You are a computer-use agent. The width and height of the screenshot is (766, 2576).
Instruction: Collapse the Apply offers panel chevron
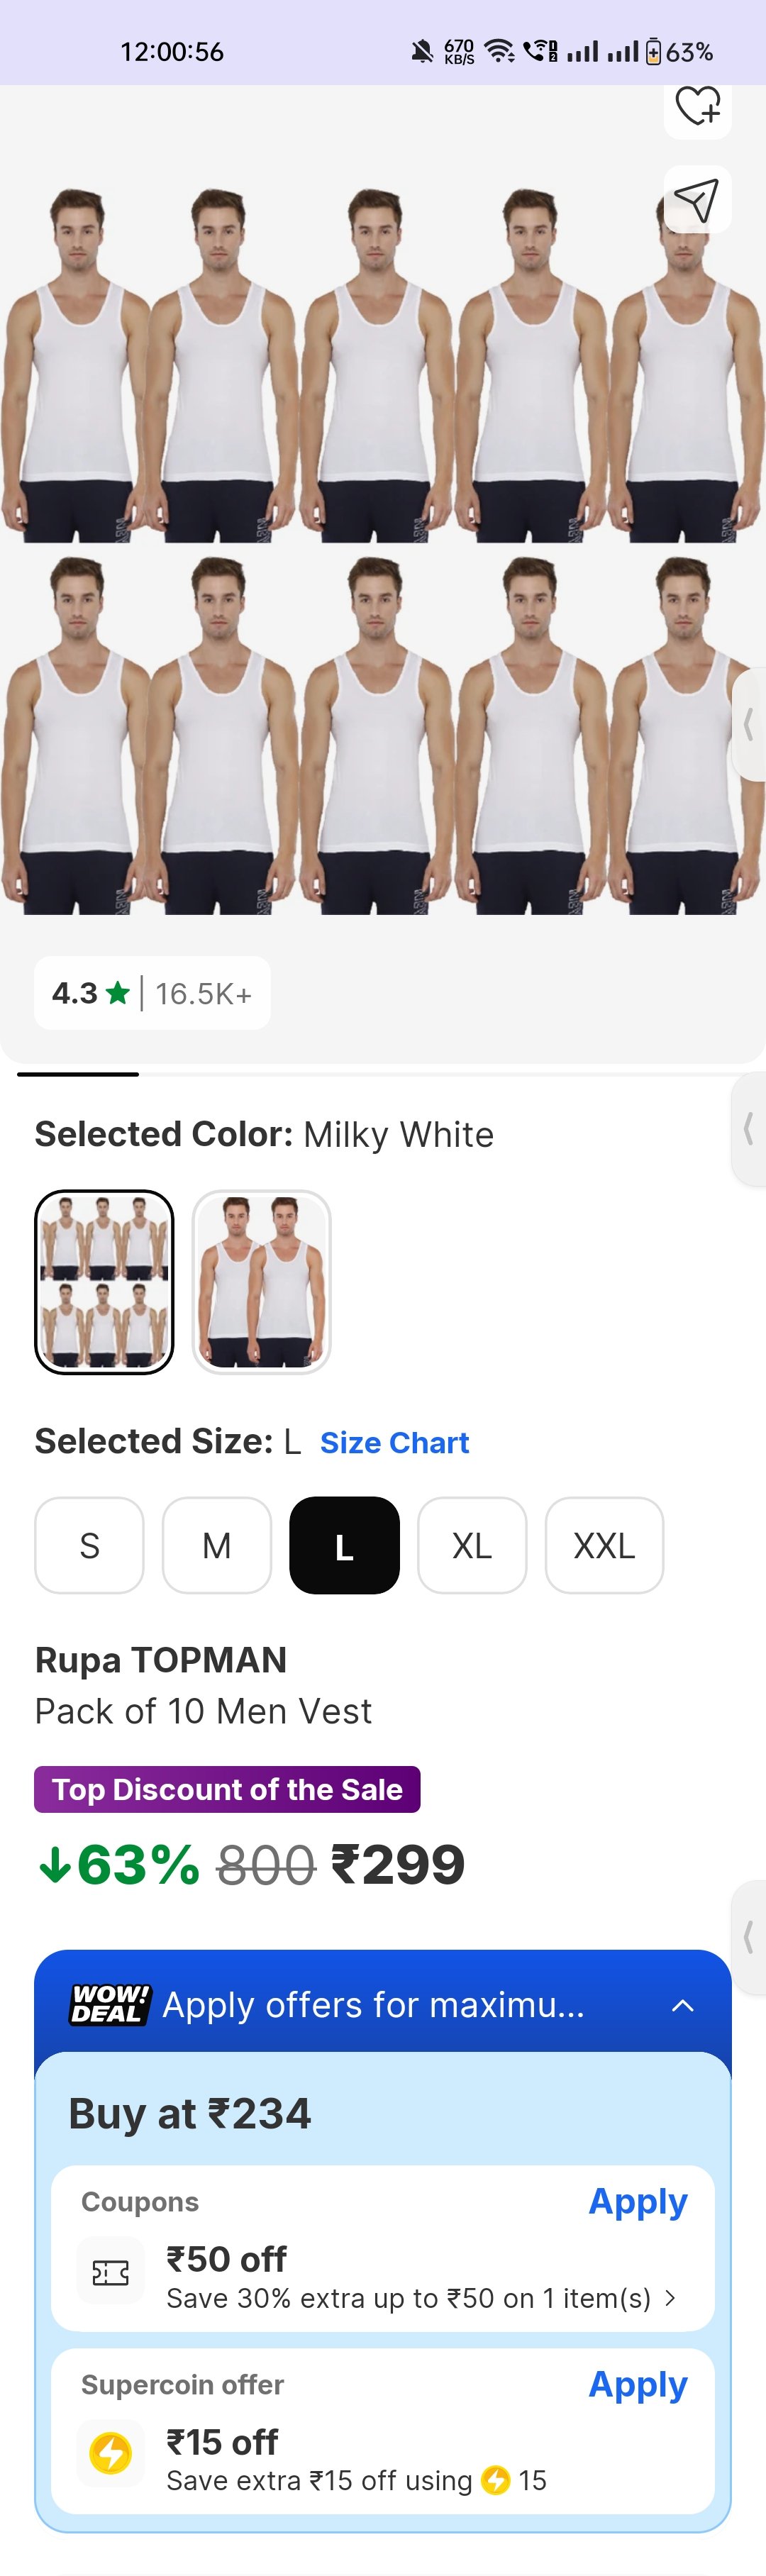pos(683,2005)
